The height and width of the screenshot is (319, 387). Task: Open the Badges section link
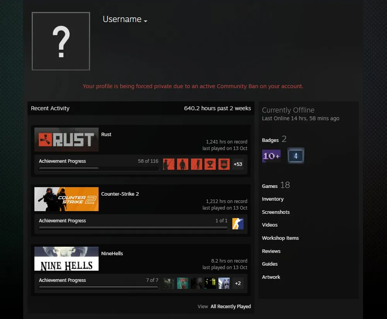[274, 140]
